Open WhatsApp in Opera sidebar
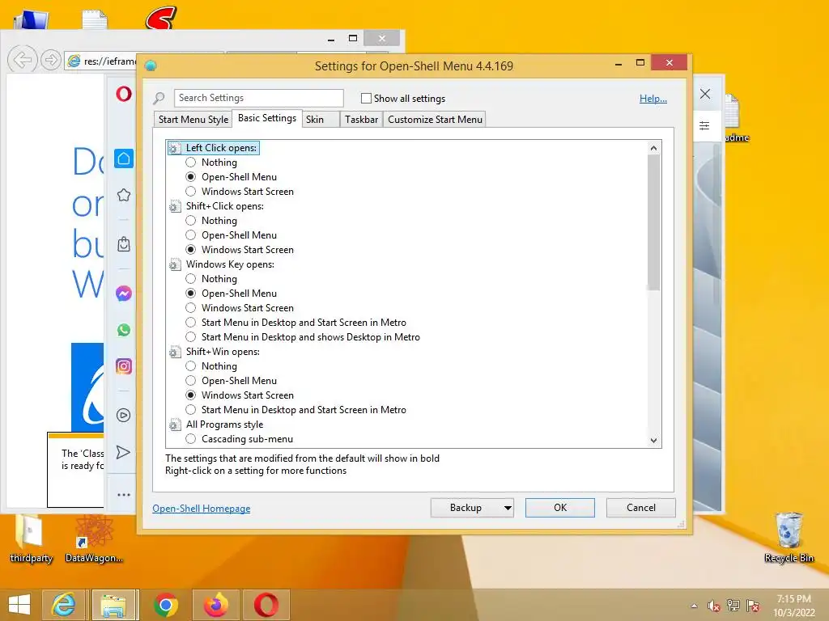Screen dimensions: 829x621 tap(124, 330)
